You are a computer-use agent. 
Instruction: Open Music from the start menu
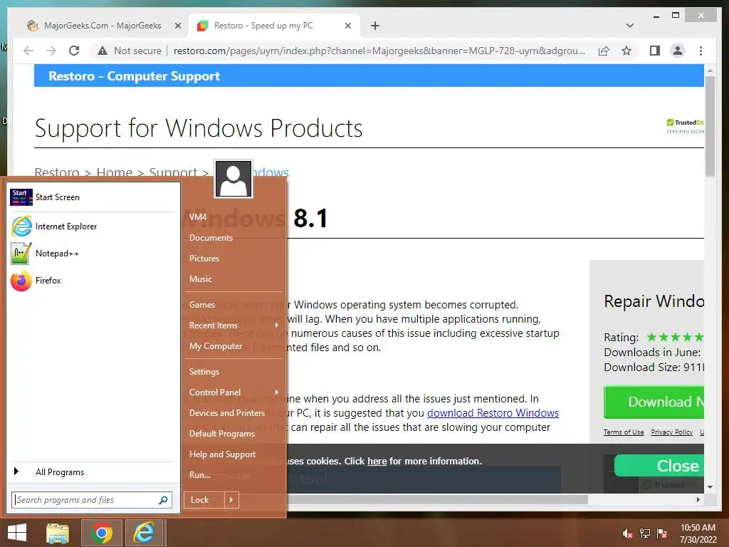click(200, 279)
